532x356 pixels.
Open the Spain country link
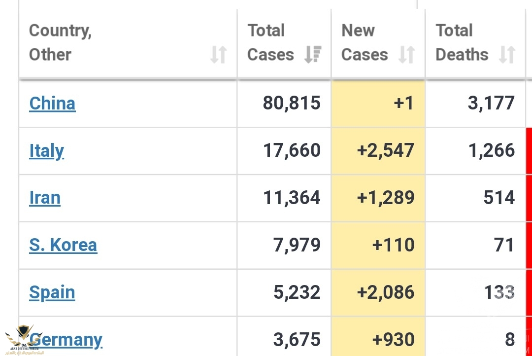(x=52, y=292)
